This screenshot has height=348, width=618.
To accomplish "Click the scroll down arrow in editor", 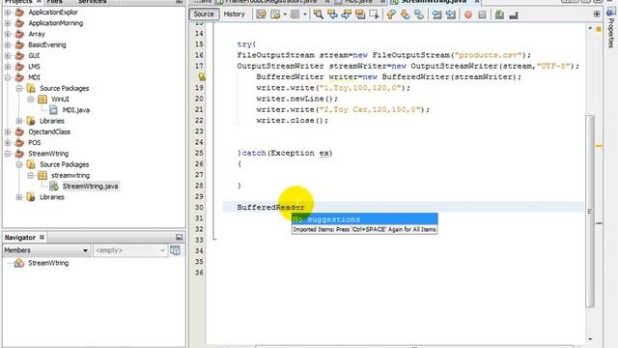I will pos(590,338).
